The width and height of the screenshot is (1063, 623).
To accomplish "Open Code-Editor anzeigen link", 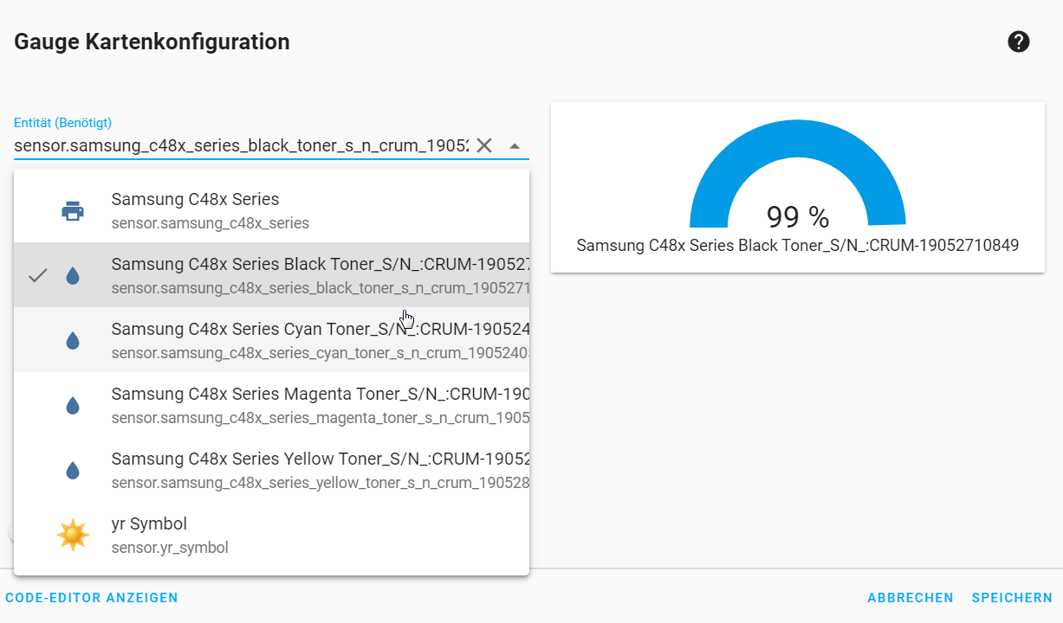I will point(92,598).
